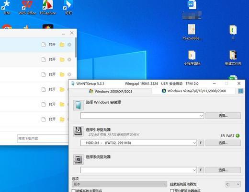Screen dimensions: 249x192
Task: Remove the third download row entry
Action: [x=69, y=74]
